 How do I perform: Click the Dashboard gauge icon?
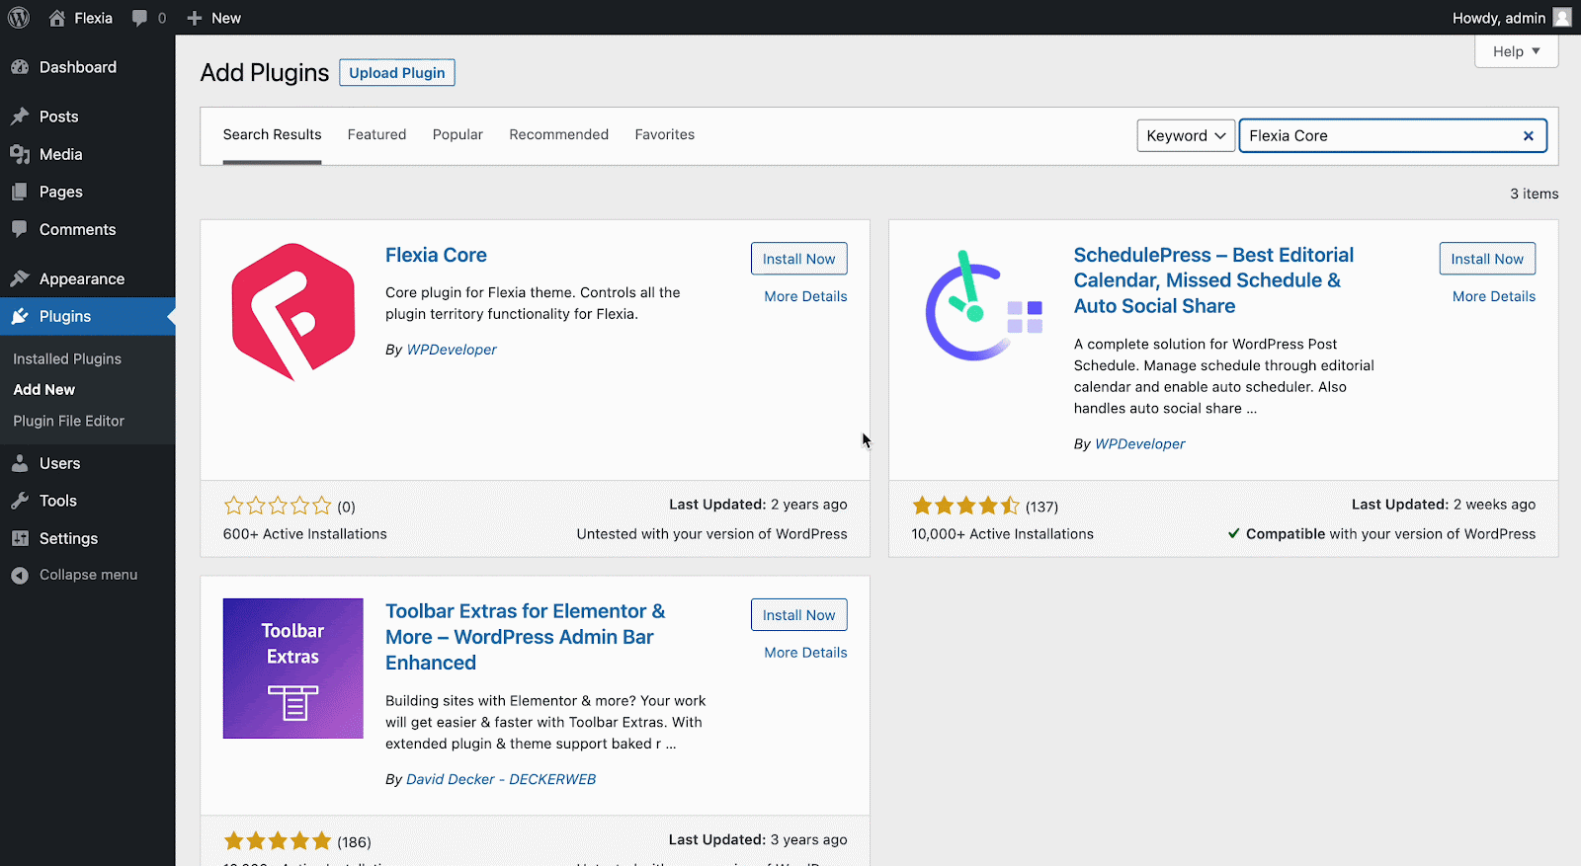[20, 67]
